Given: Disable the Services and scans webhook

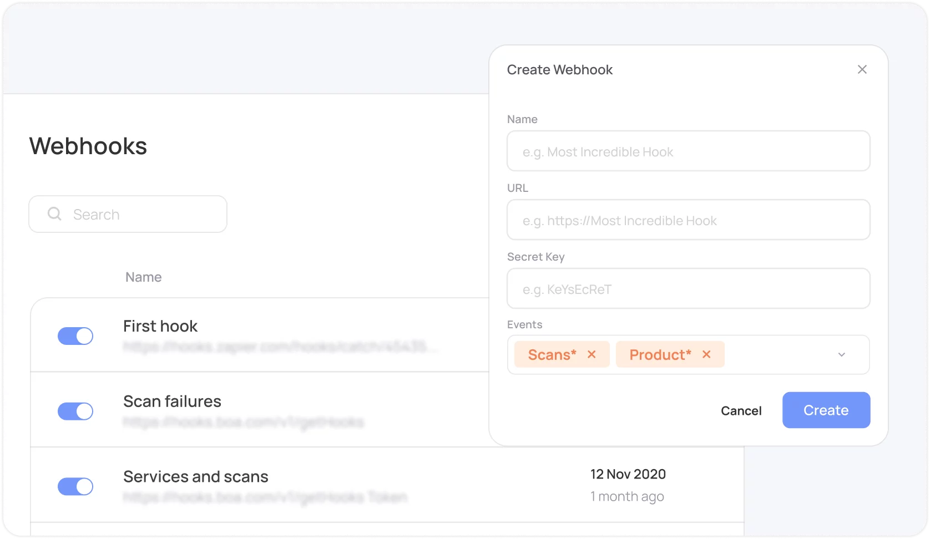Looking at the screenshot, I should point(75,486).
